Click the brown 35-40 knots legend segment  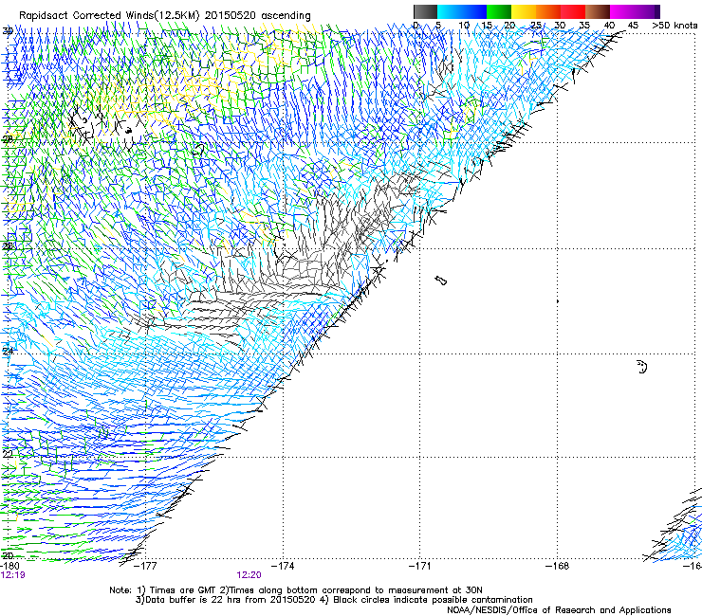598,11
